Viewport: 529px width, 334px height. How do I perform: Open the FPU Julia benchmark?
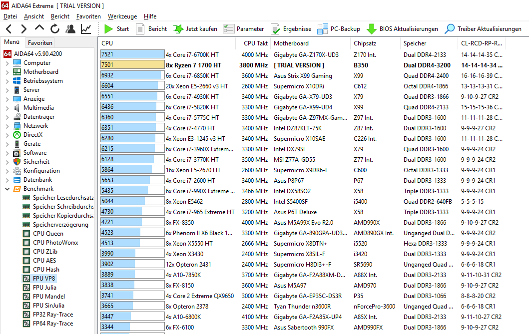[x=39, y=288]
